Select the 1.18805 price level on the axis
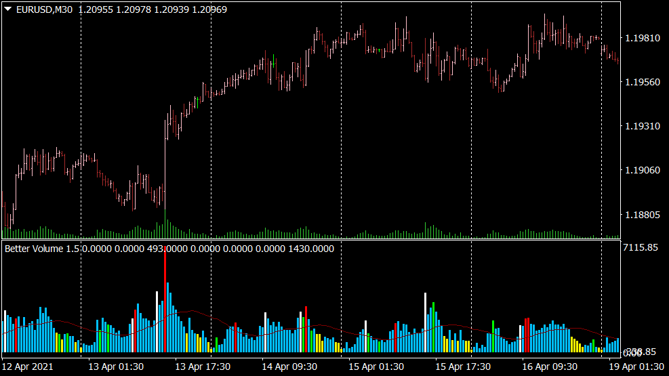Image resolution: width=669 pixels, height=376 pixels. (x=641, y=215)
